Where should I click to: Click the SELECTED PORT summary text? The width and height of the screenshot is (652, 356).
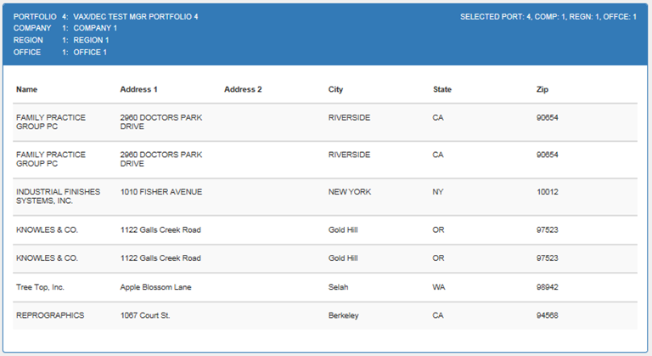pyautogui.click(x=548, y=17)
